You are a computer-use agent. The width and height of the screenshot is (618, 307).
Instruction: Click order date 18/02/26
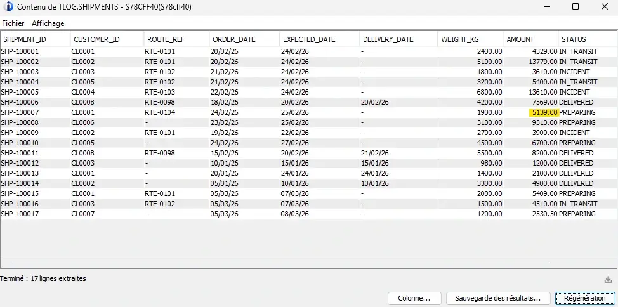pos(225,102)
